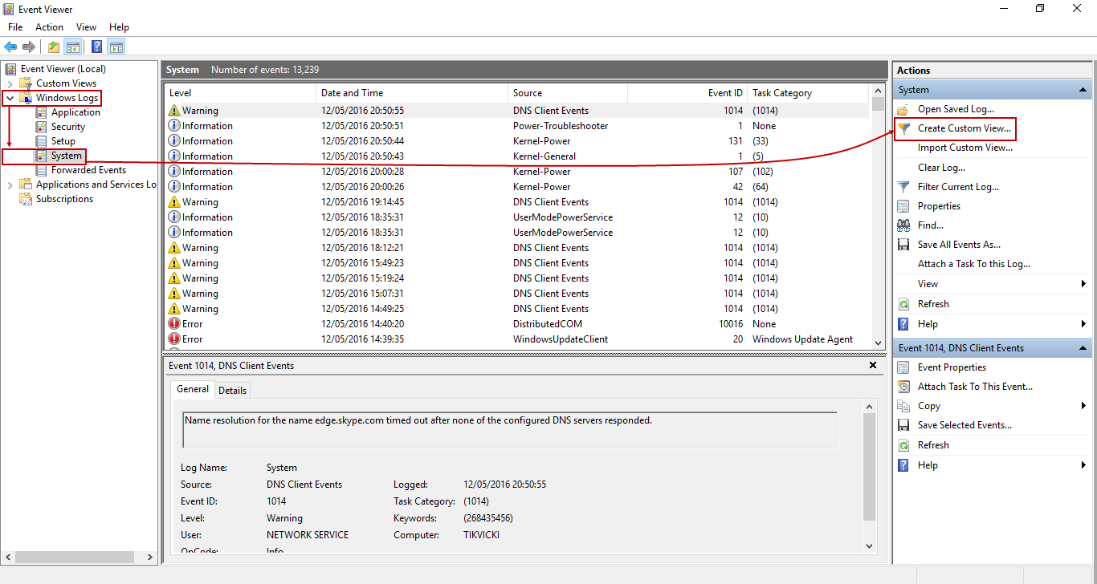Click the Save Selected Events icon
The width and height of the screenshot is (1097, 584).
click(x=903, y=425)
